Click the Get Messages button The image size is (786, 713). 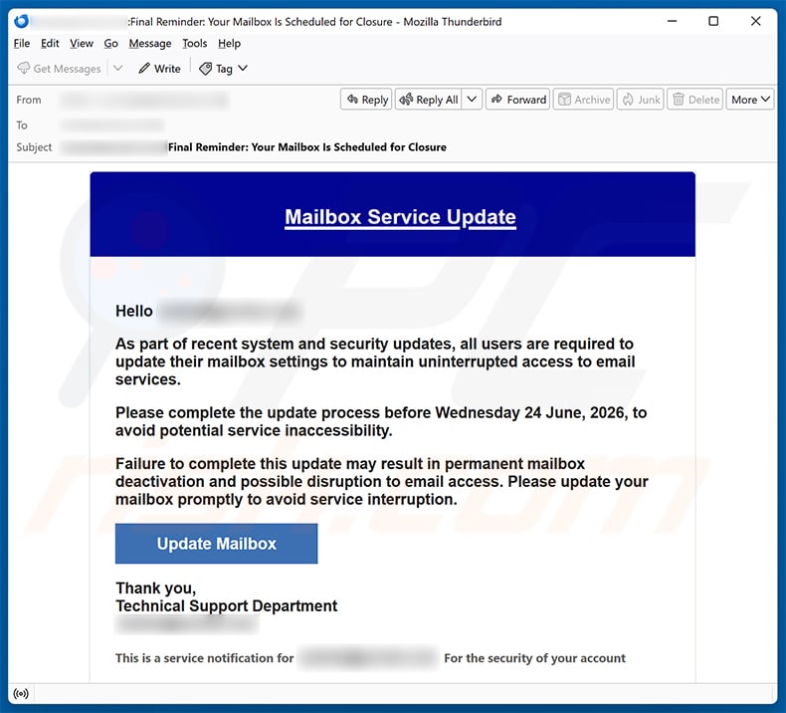tap(59, 69)
